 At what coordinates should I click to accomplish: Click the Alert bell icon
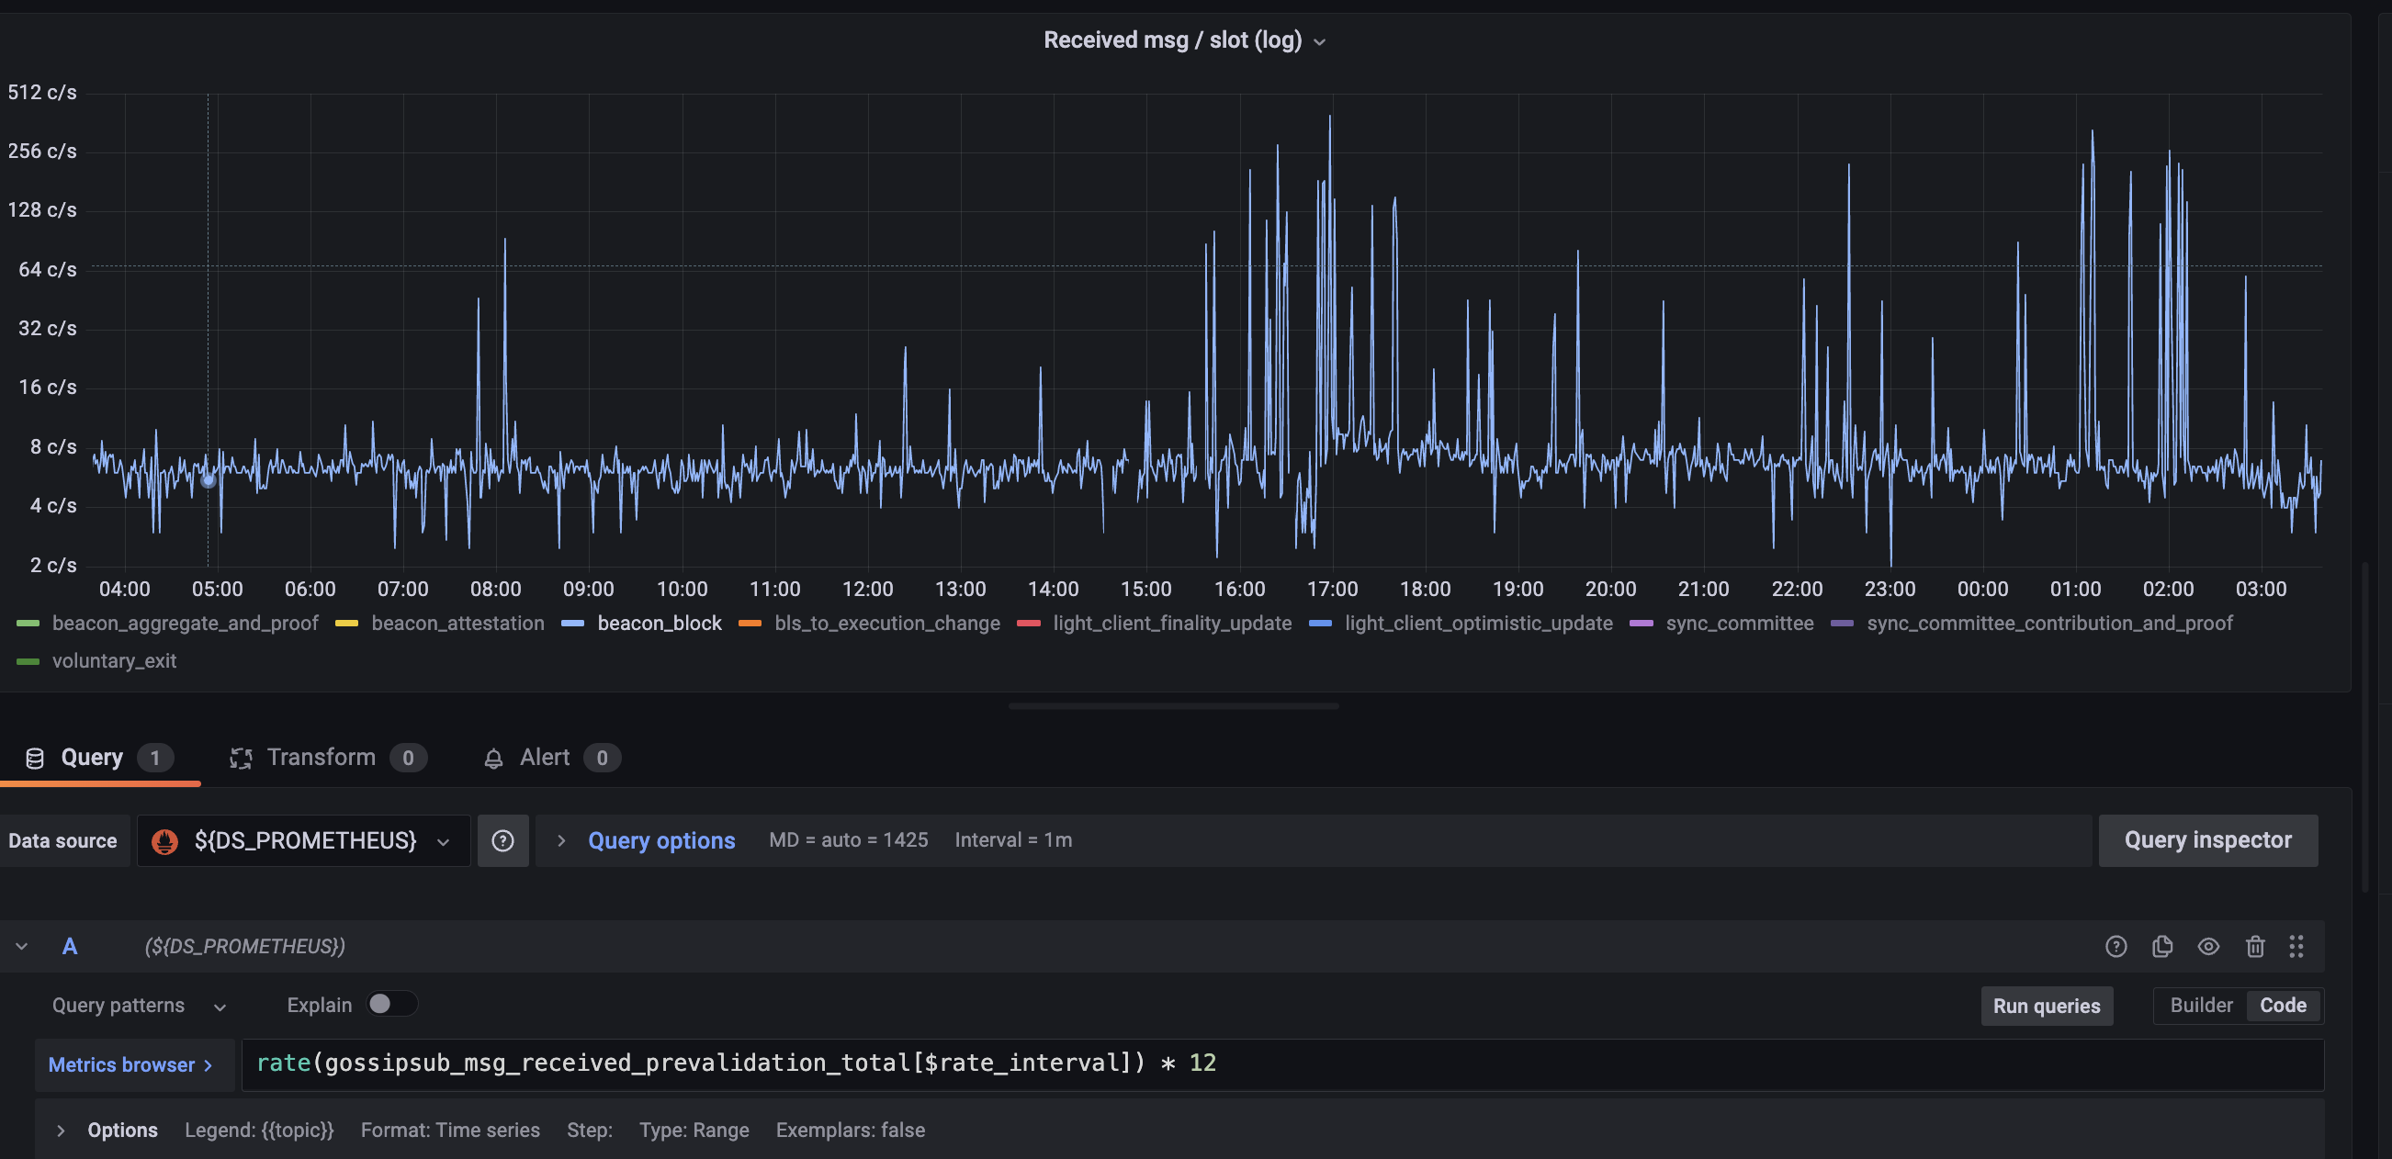pos(494,757)
